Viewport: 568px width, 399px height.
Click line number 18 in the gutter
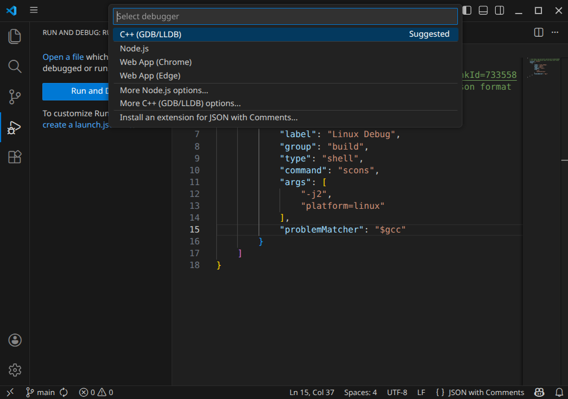[195, 265]
